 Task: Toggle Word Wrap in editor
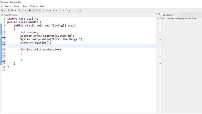tap(37, 10)
